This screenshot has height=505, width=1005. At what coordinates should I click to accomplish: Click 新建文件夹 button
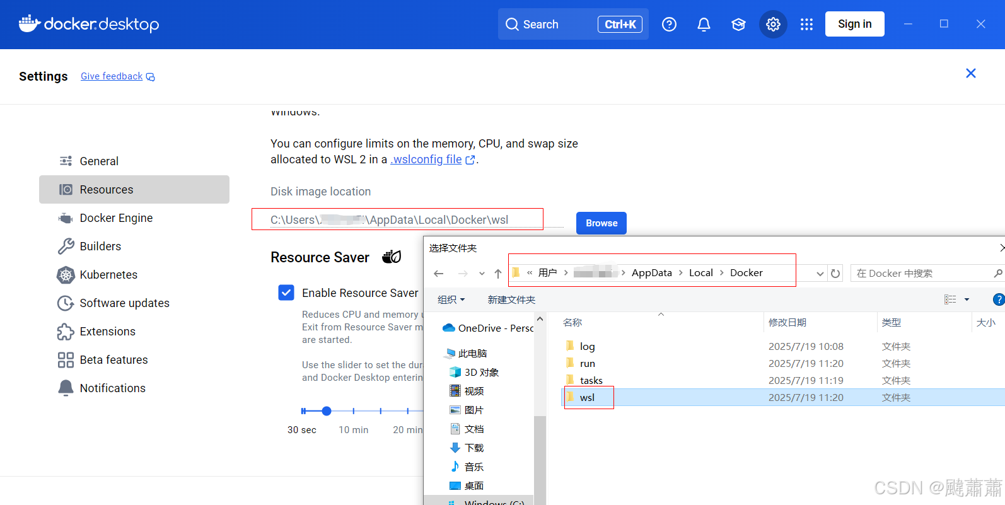coord(511,299)
